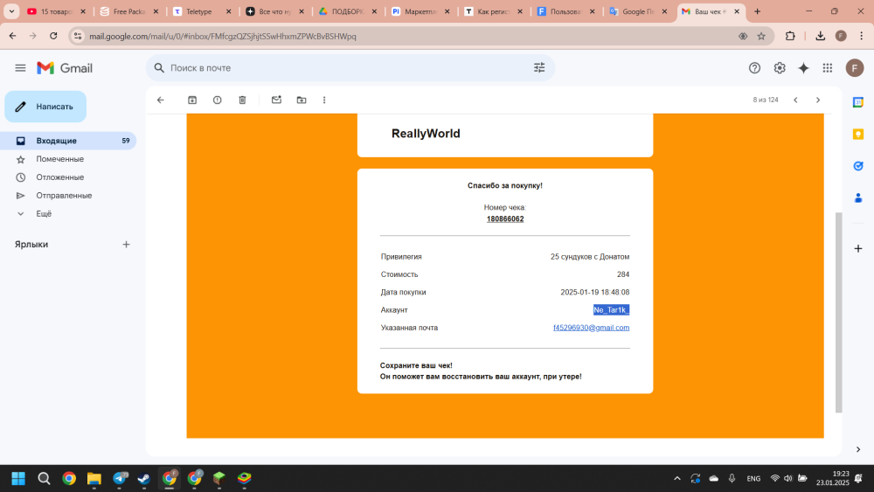Switch ENG input language
This screenshot has height=492, width=874.
click(x=753, y=478)
